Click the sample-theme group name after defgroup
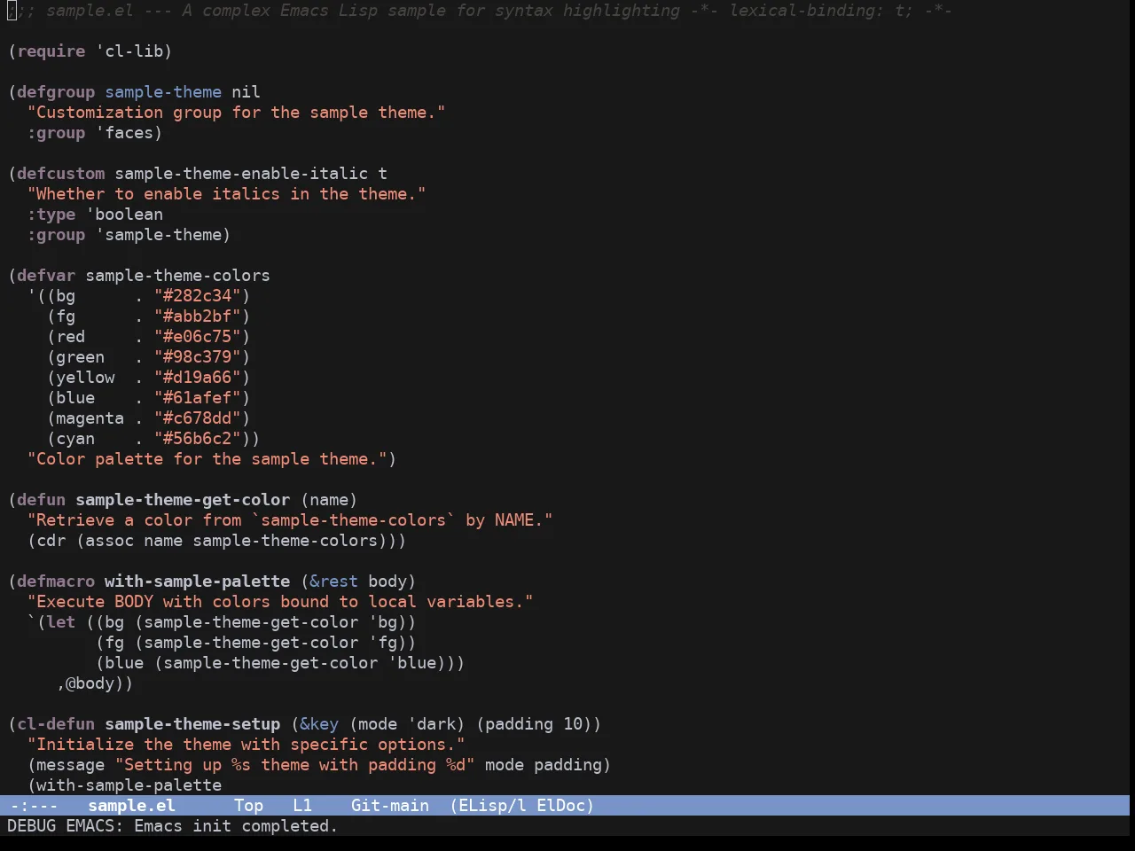The height and width of the screenshot is (851, 1135). point(163,92)
